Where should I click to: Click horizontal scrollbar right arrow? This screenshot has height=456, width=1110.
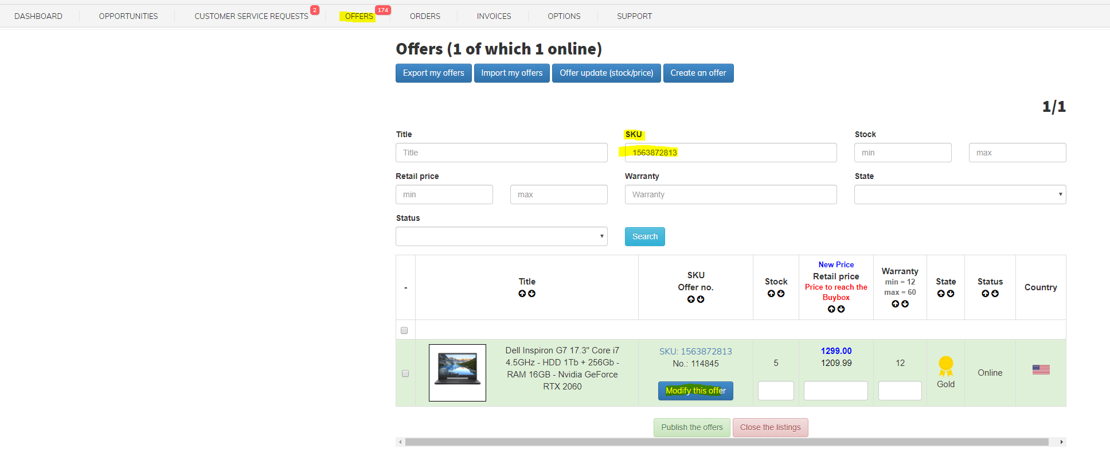[1062, 442]
